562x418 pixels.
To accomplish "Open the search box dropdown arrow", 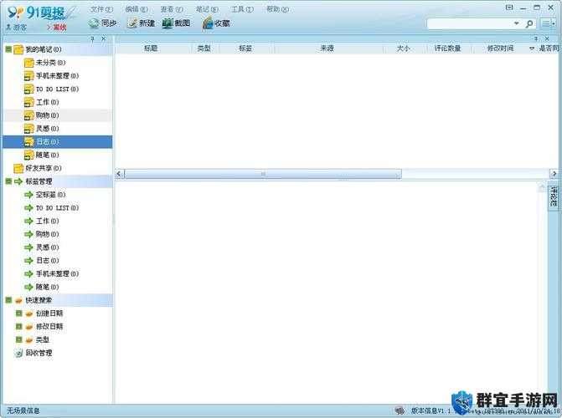I will [517, 23].
